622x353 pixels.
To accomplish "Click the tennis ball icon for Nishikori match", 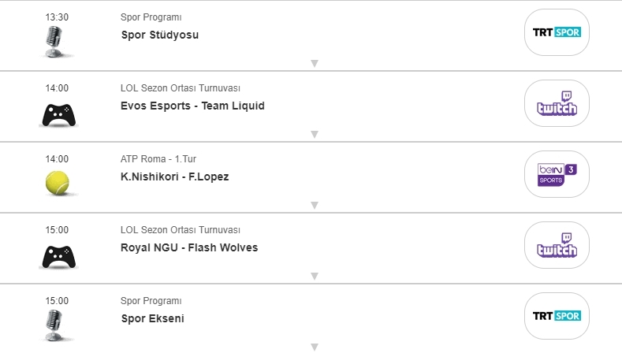I will 58,183.
